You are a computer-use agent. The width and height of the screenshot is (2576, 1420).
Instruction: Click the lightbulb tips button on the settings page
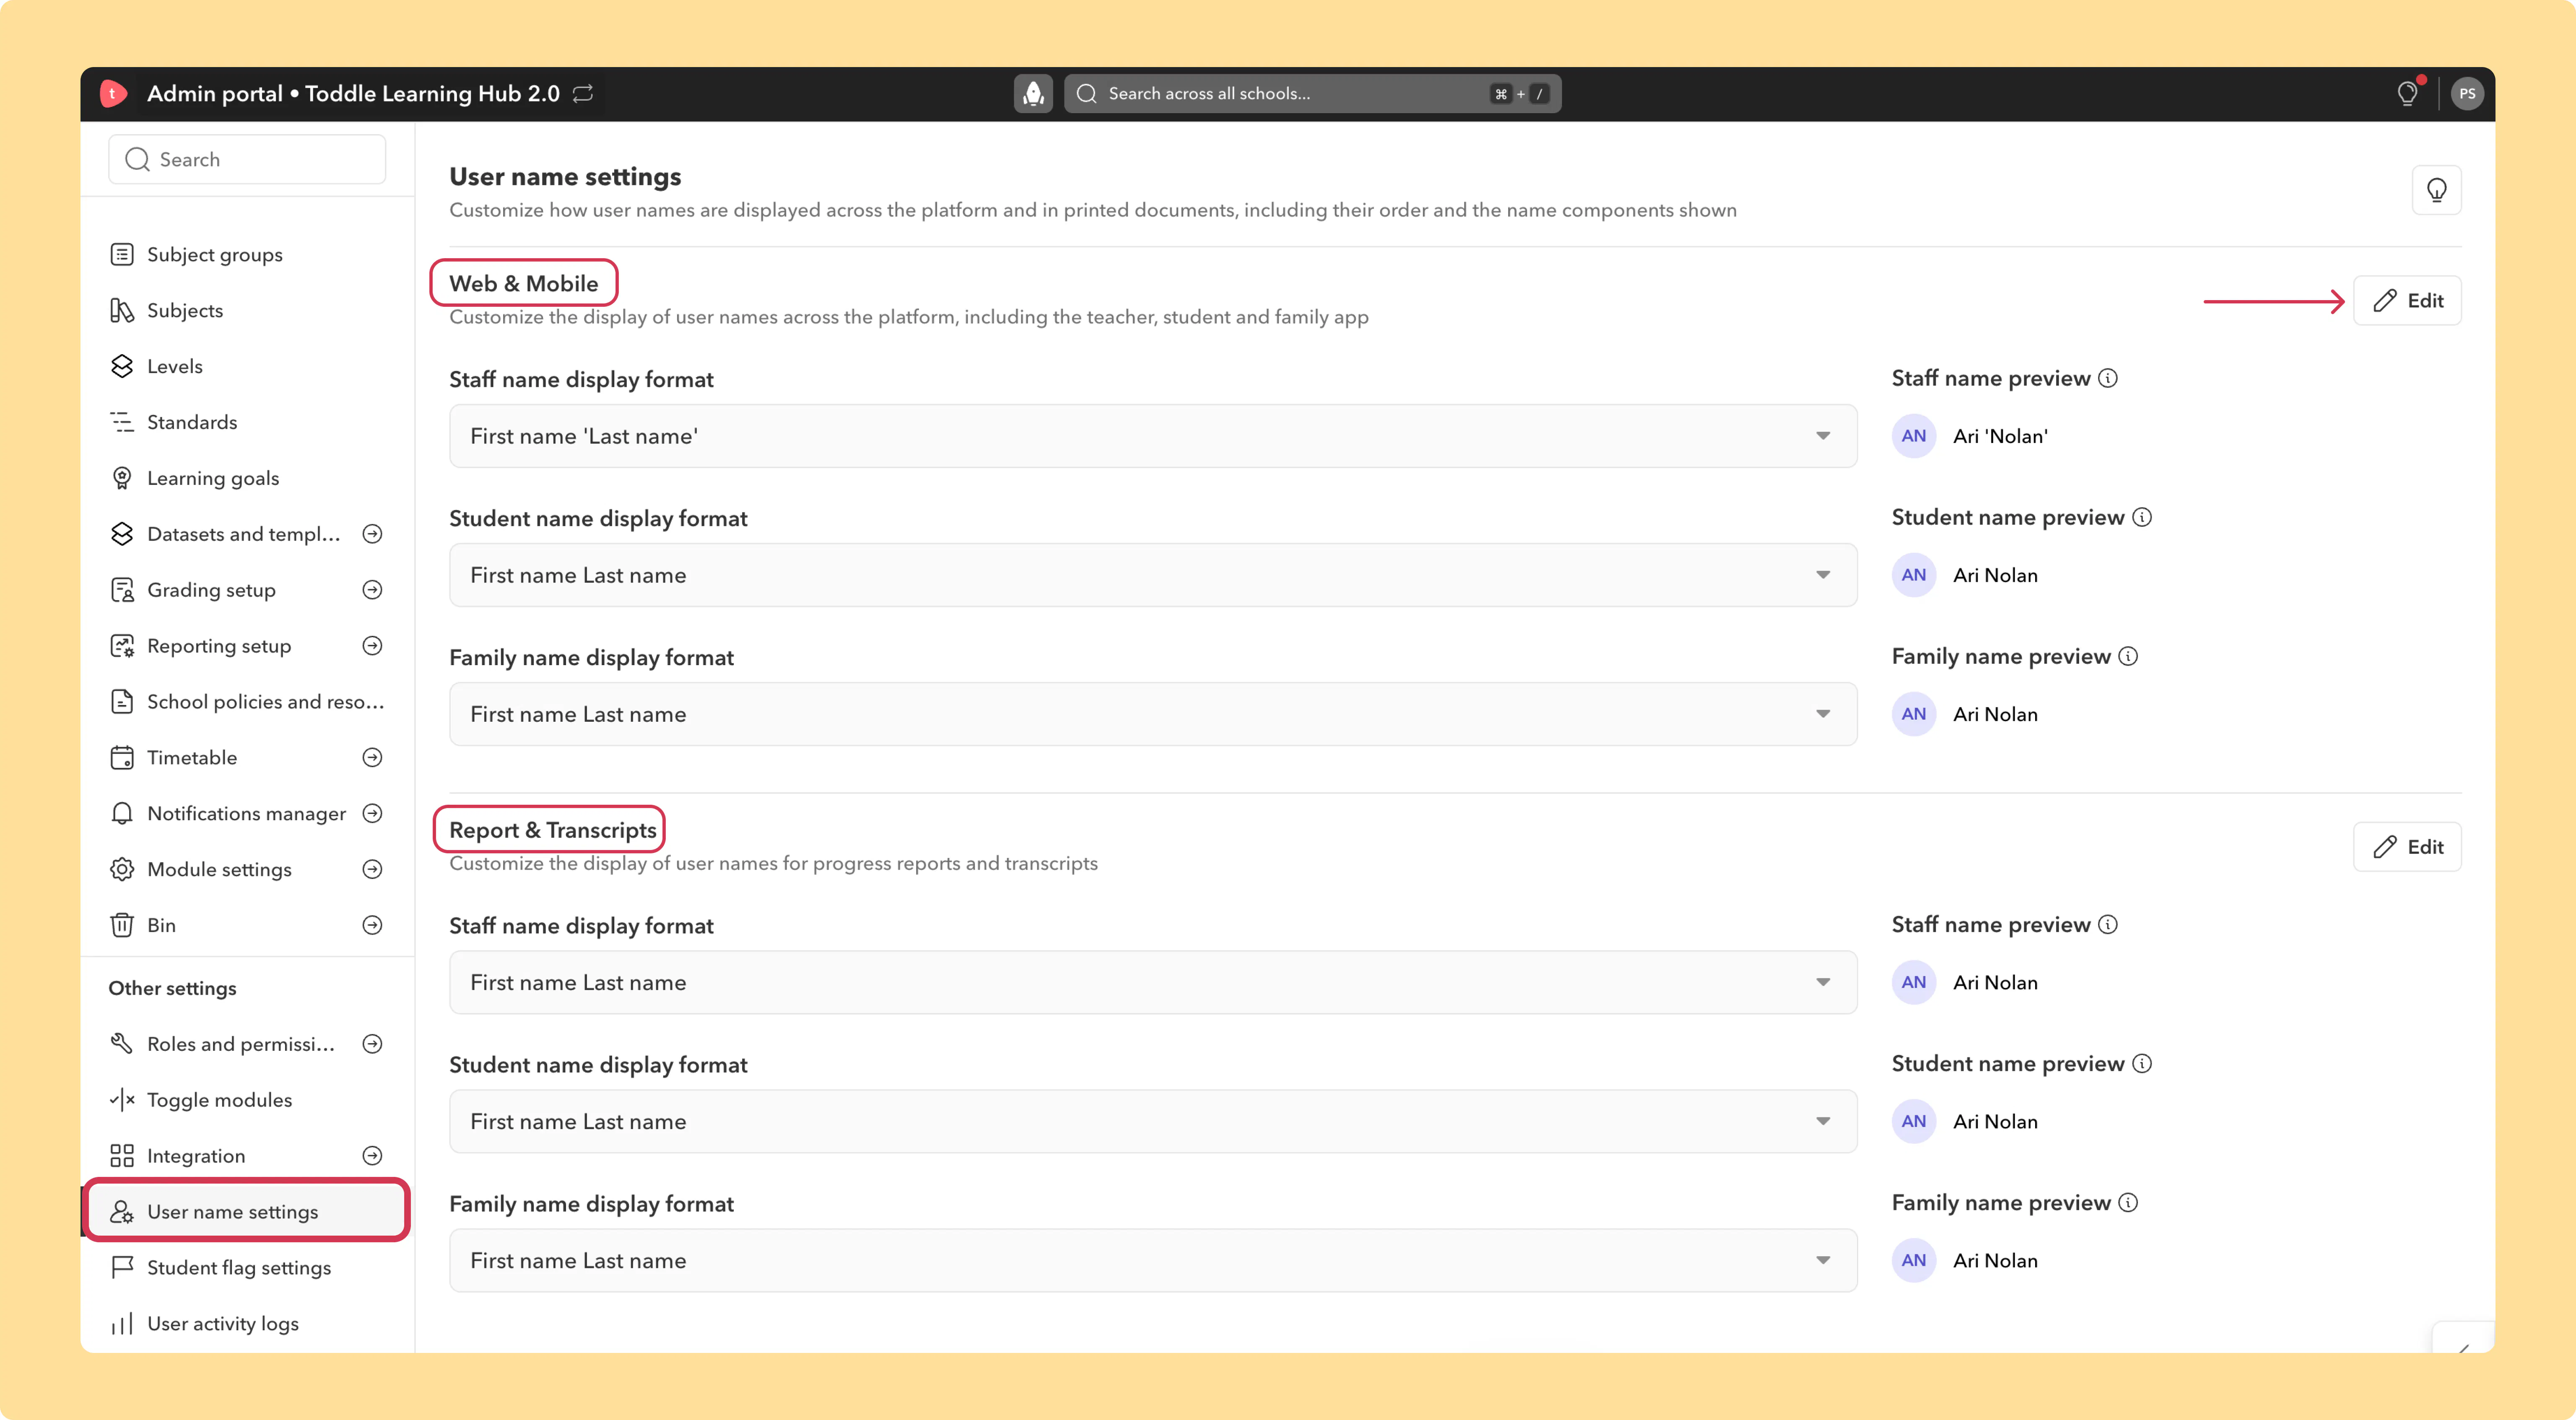point(2437,190)
